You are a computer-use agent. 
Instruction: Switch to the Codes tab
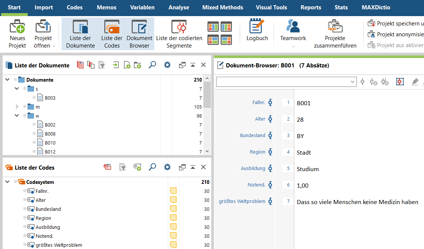coord(75,7)
